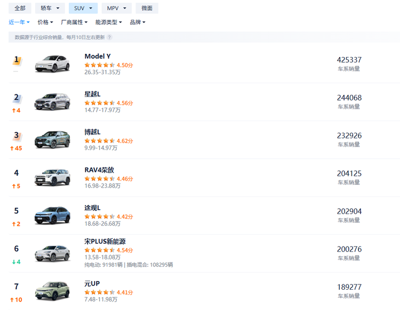This screenshot has height=310, width=400.
Task: Click the Model Y car thumbnail
Action: 52,64
